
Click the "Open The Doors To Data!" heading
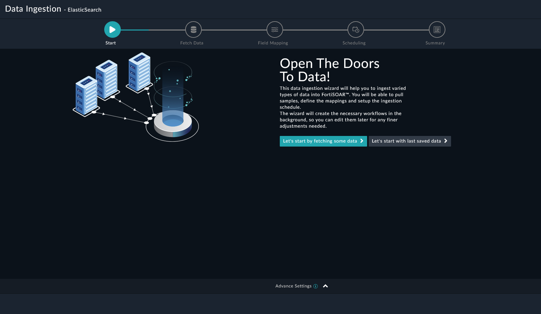coord(329,70)
